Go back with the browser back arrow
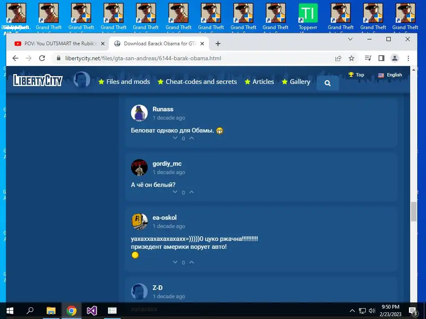This screenshot has height=319, width=426. pyautogui.click(x=15, y=58)
